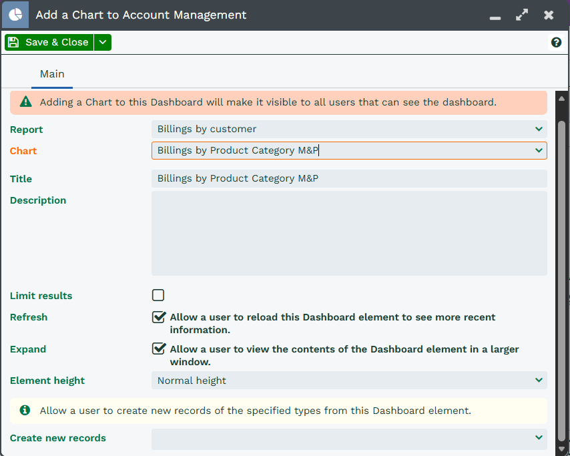Click into the Title text field

pyautogui.click(x=348, y=178)
